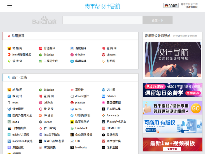
Task: Click the Awwwards icon
Action: [x=104, y=115]
